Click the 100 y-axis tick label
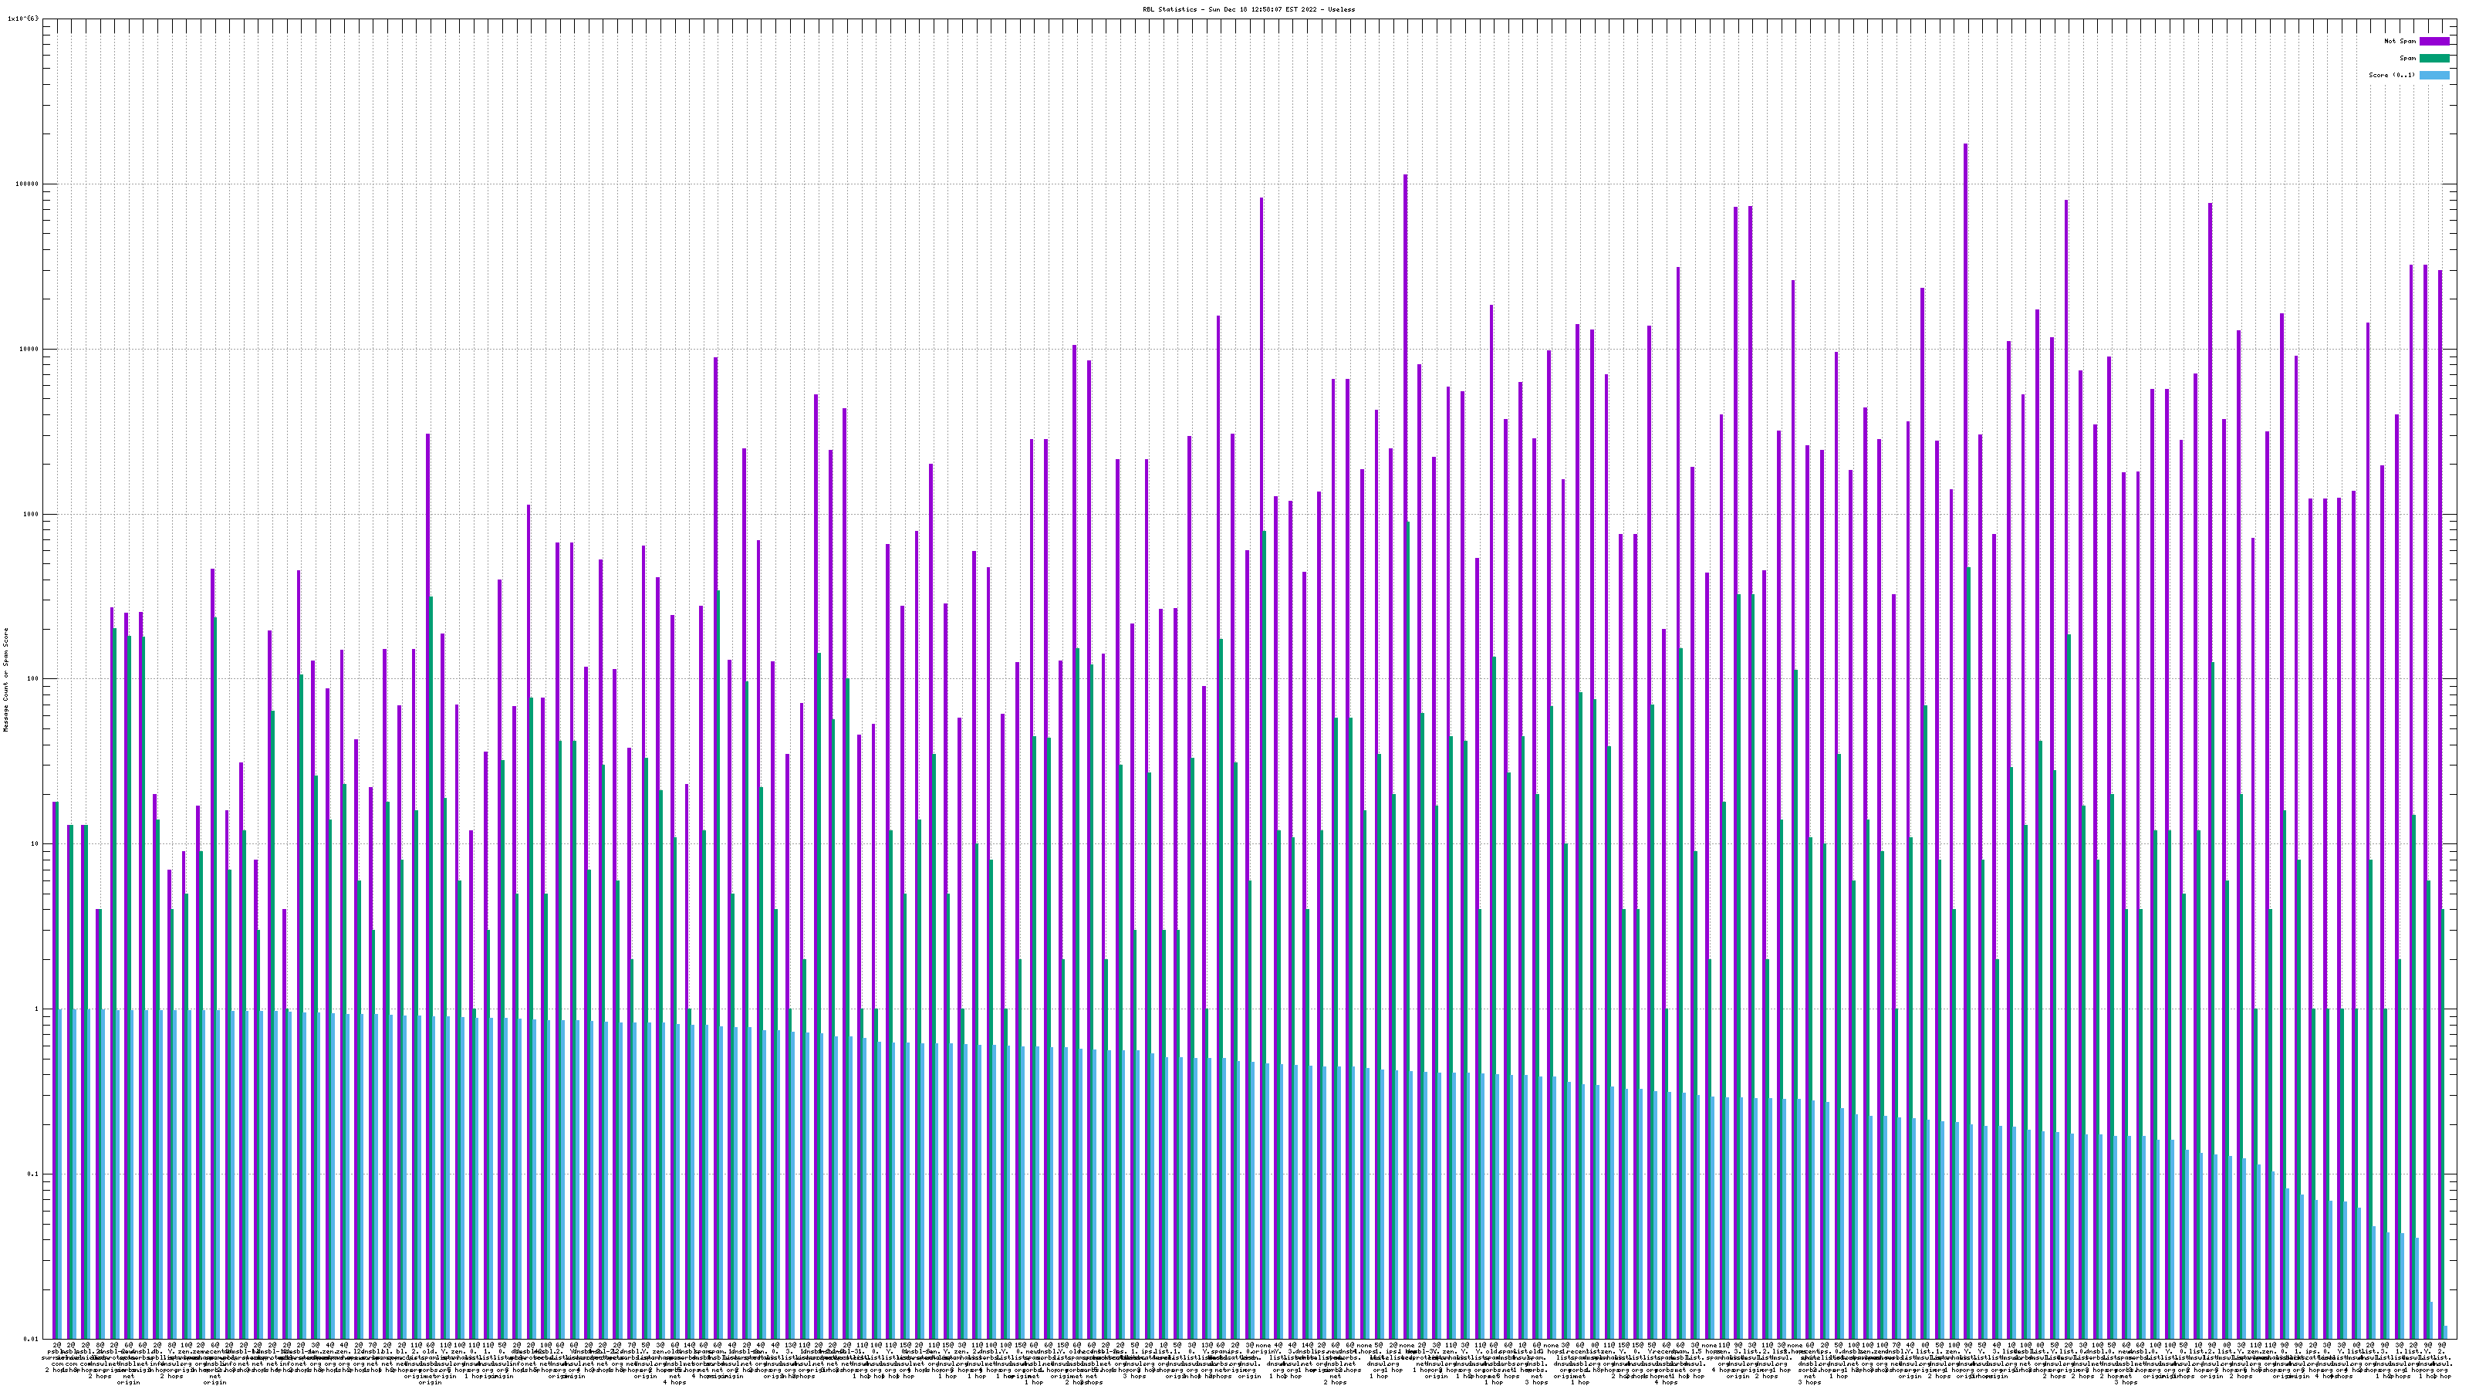 [32, 679]
